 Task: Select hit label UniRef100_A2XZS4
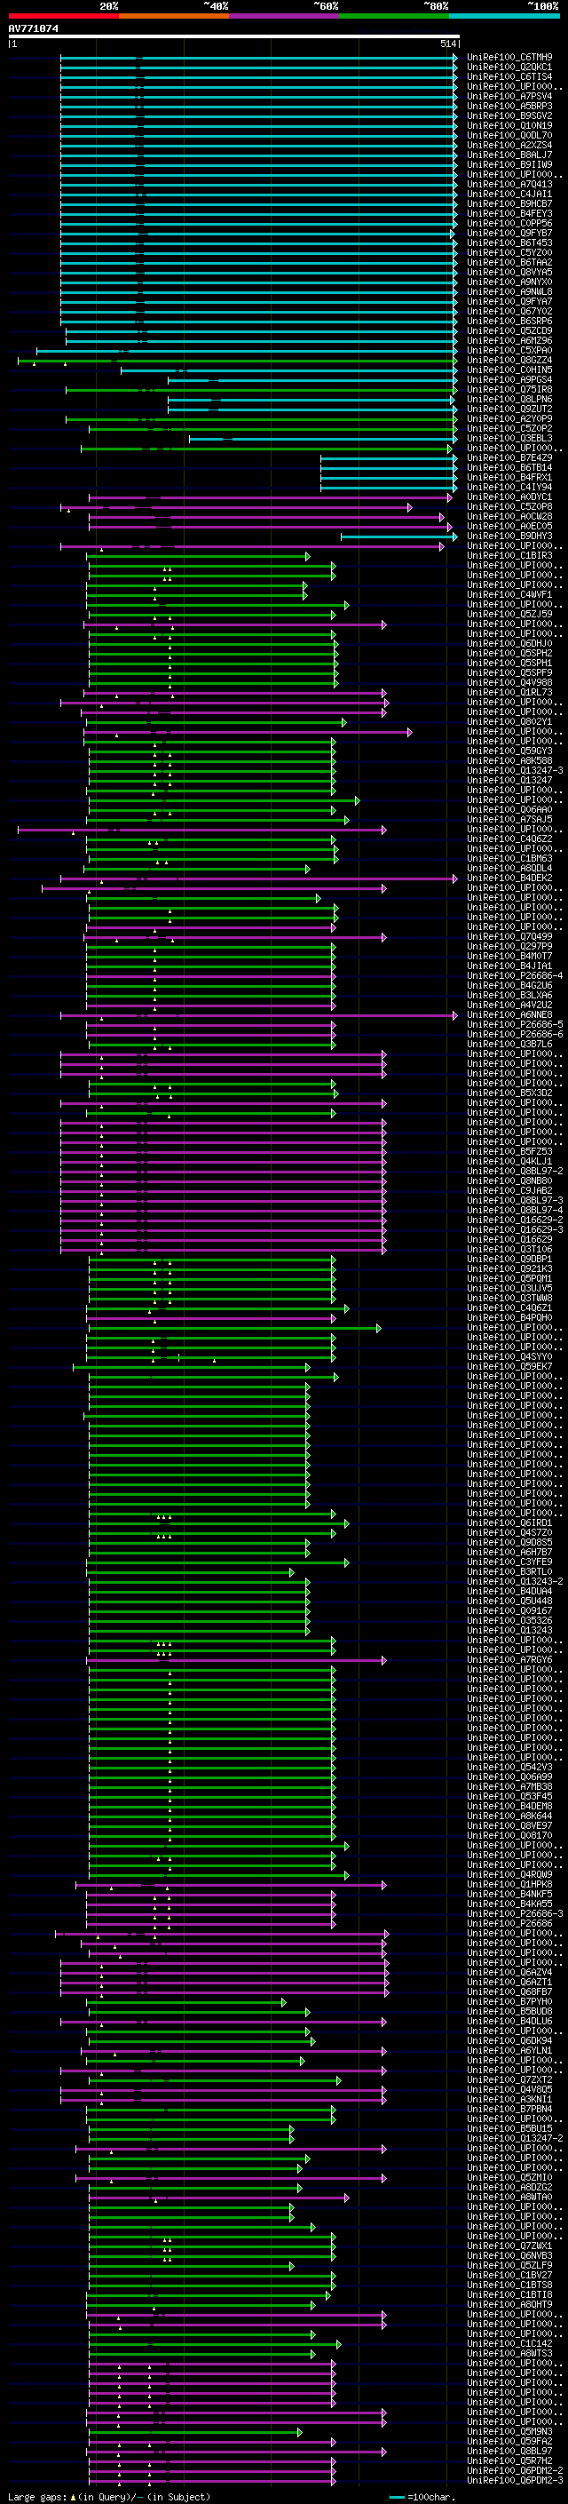click(x=509, y=145)
